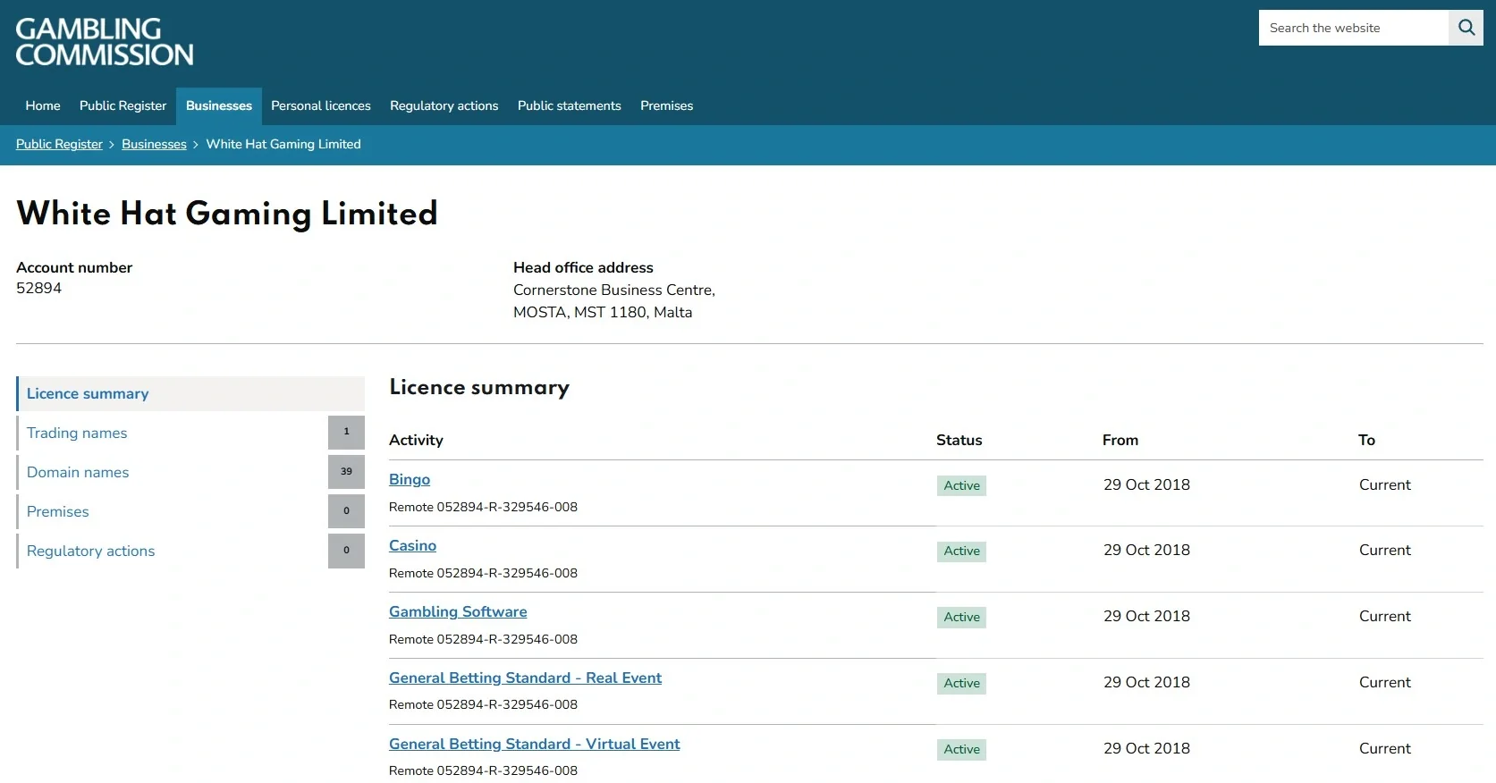Open the Bingo licence link

410,479
